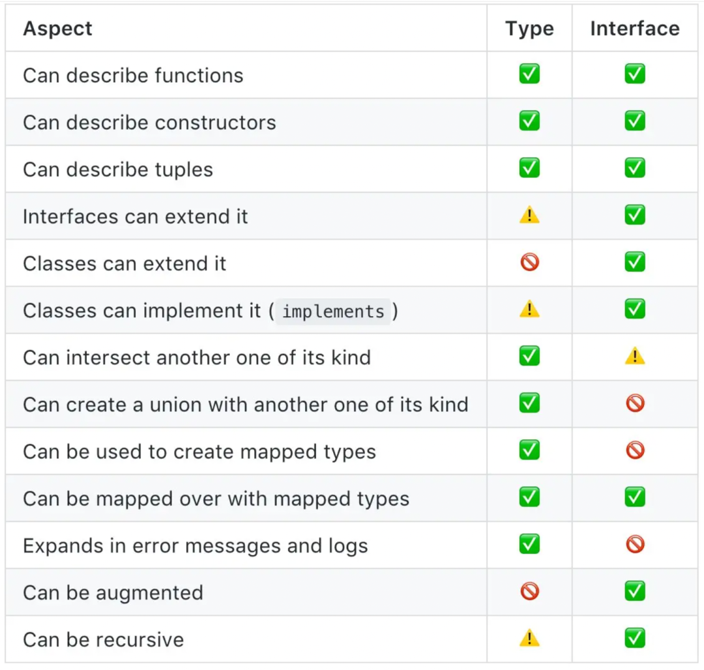Click the Type warning icon for Classes can implement

pos(529,310)
